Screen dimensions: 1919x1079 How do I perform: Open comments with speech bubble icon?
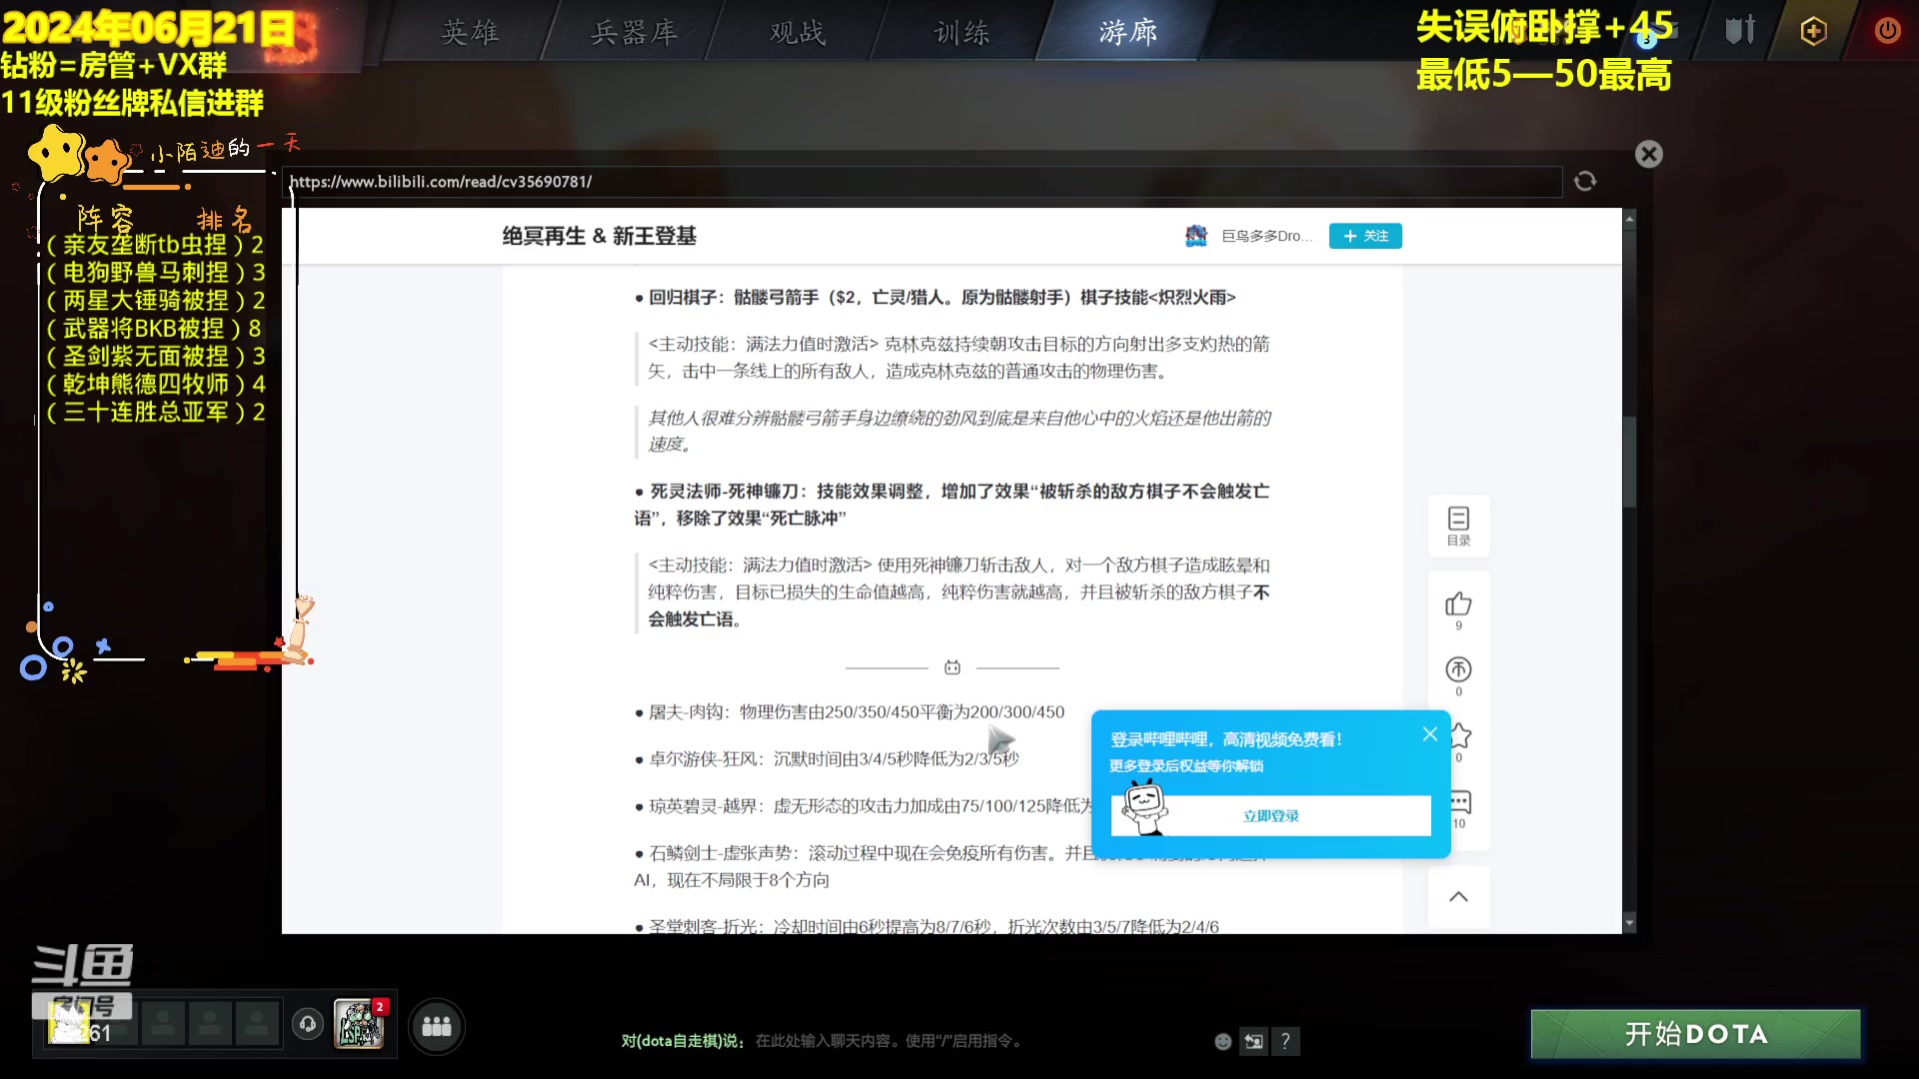pyautogui.click(x=1460, y=802)
